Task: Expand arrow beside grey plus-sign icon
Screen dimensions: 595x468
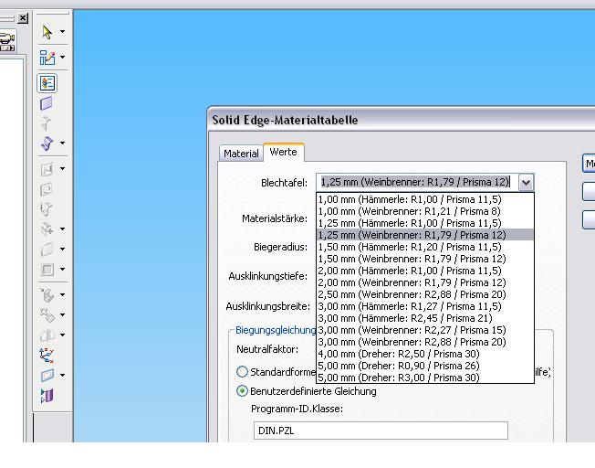Action: 62,229
